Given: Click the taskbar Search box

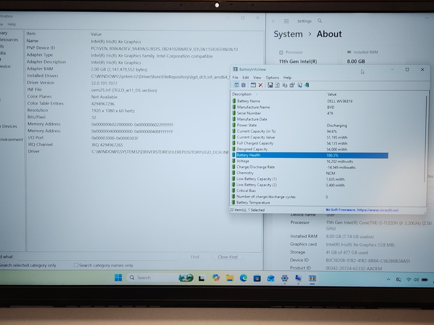Looking at the screenshot, I should point(160,278).
